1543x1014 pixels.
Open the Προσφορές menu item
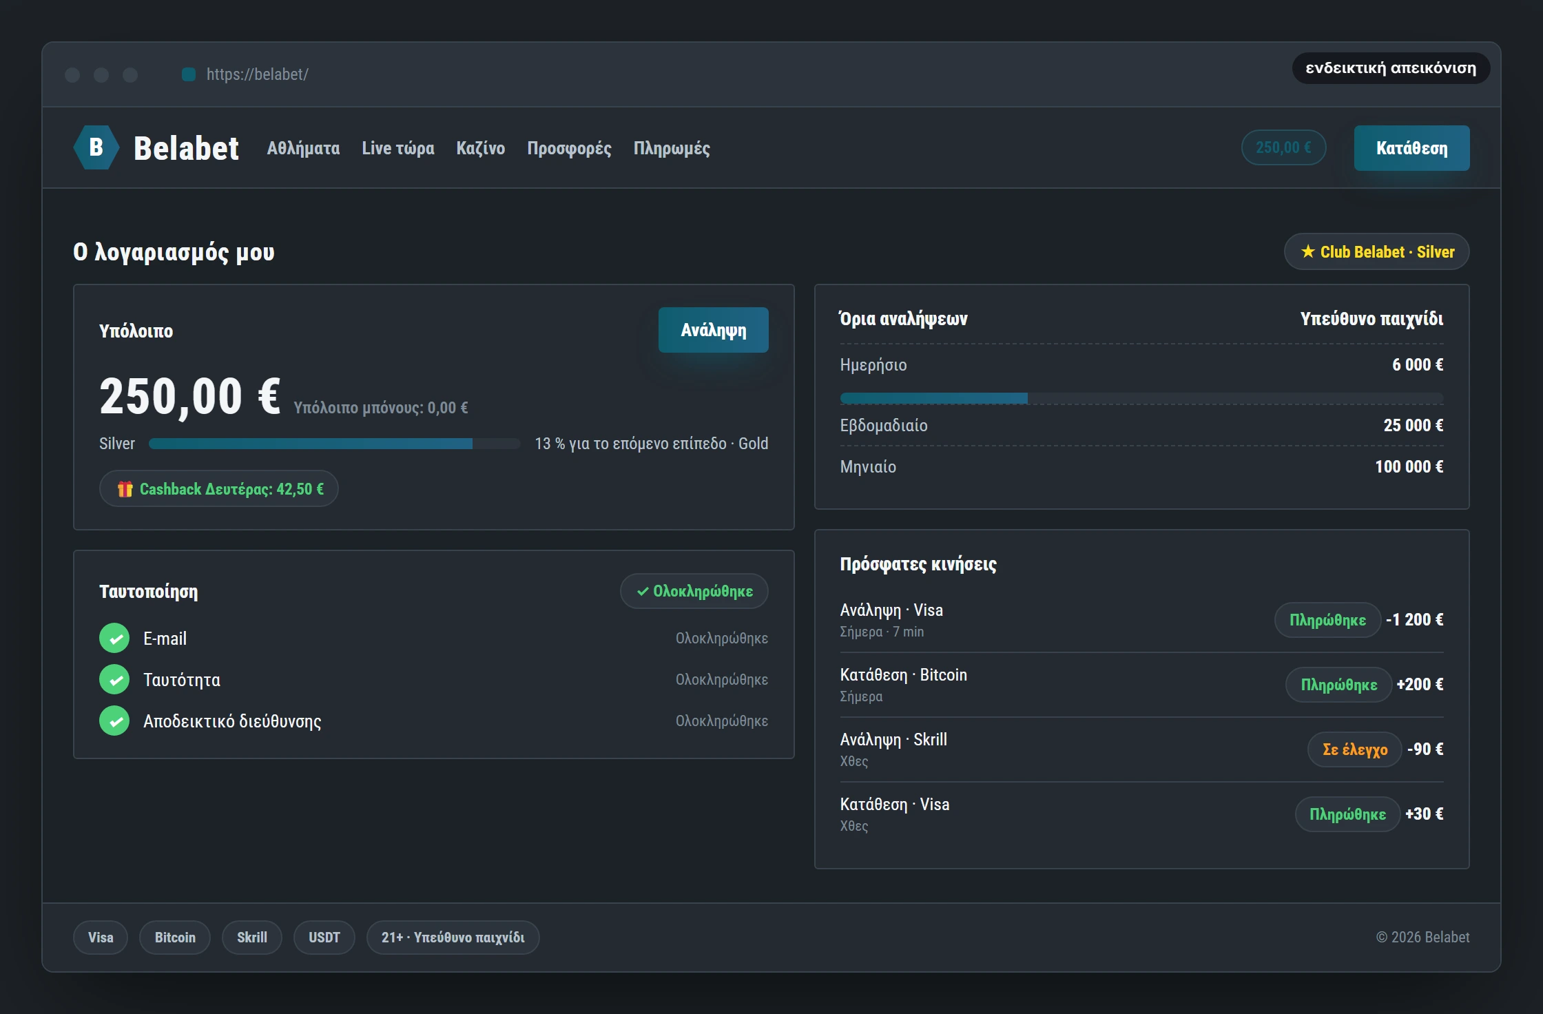click(569, 148)
